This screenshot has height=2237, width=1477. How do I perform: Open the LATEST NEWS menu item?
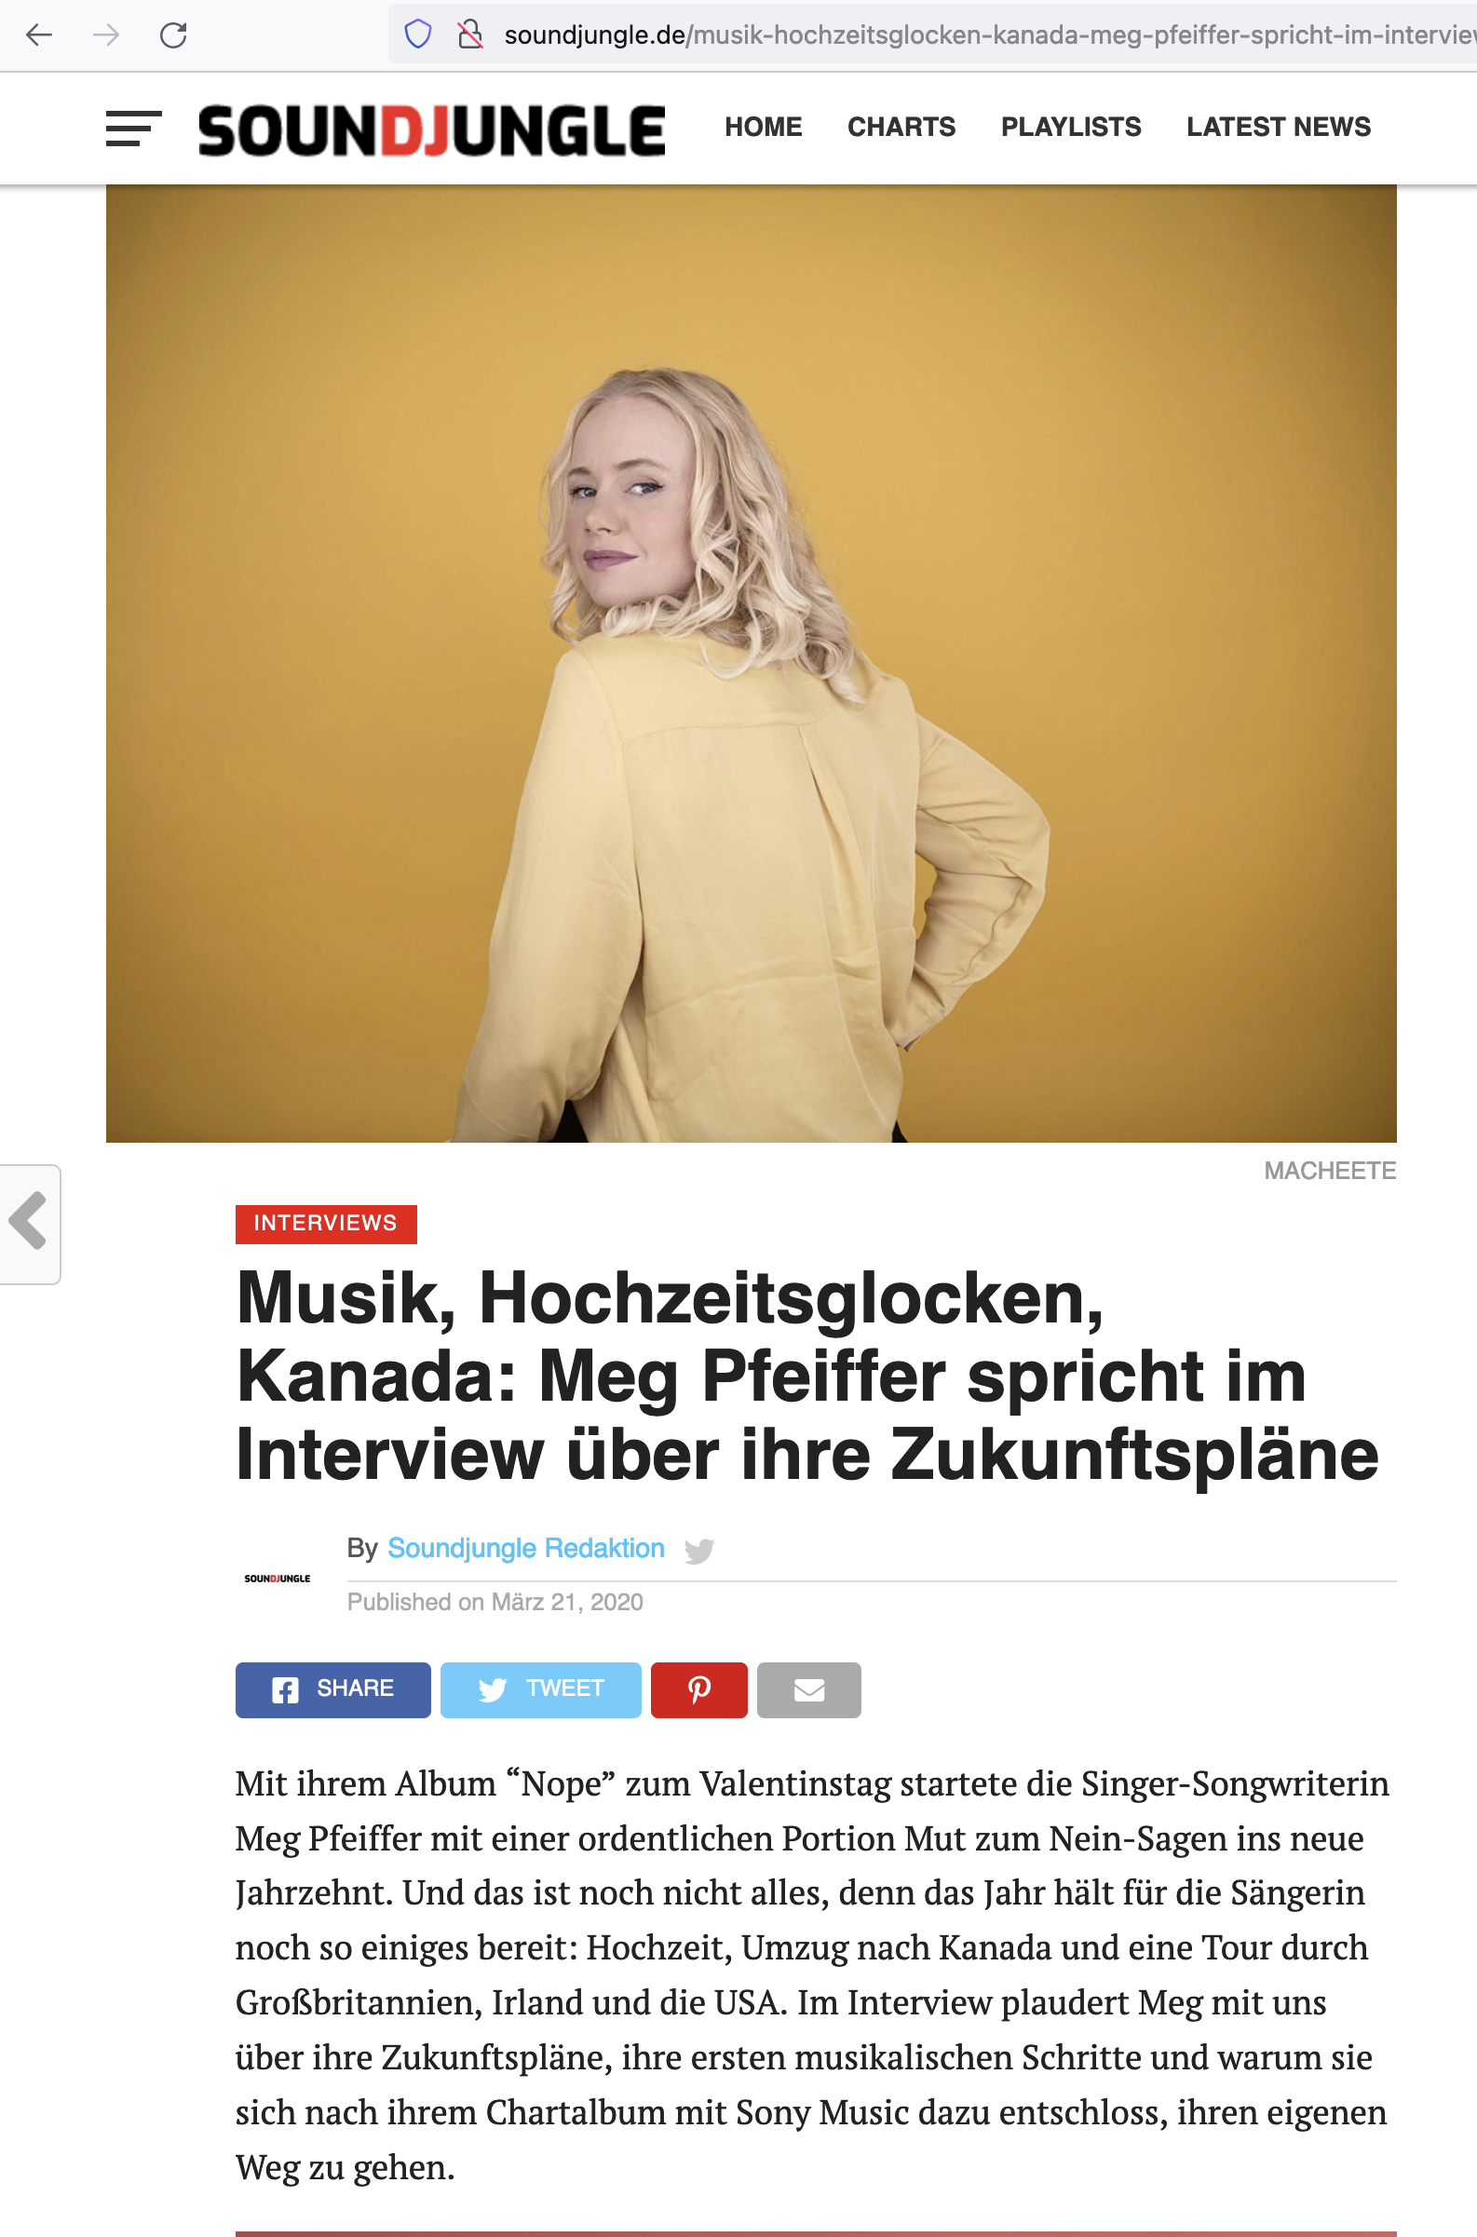(x=1279, y=128)
